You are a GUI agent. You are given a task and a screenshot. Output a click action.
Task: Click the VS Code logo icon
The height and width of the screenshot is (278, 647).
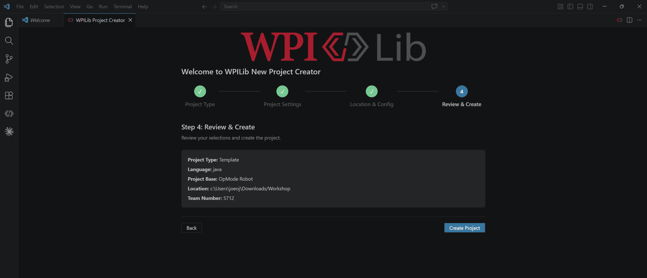(x=7, y=6)
